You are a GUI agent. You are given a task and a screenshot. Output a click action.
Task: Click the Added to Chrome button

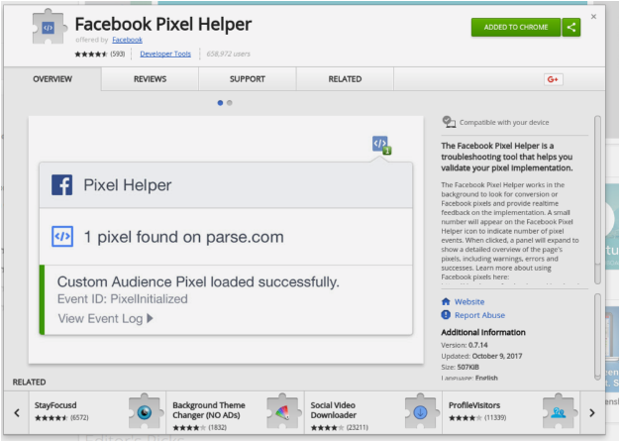click(516, 28)
